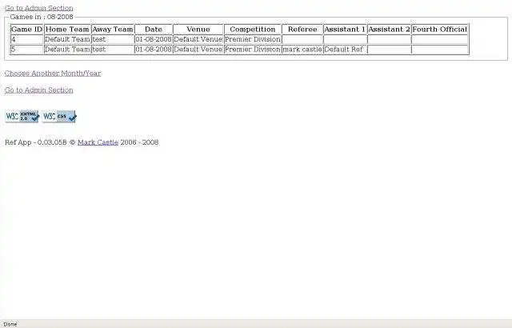
Task: Click the Referee column header
Action: coord(302,30)
